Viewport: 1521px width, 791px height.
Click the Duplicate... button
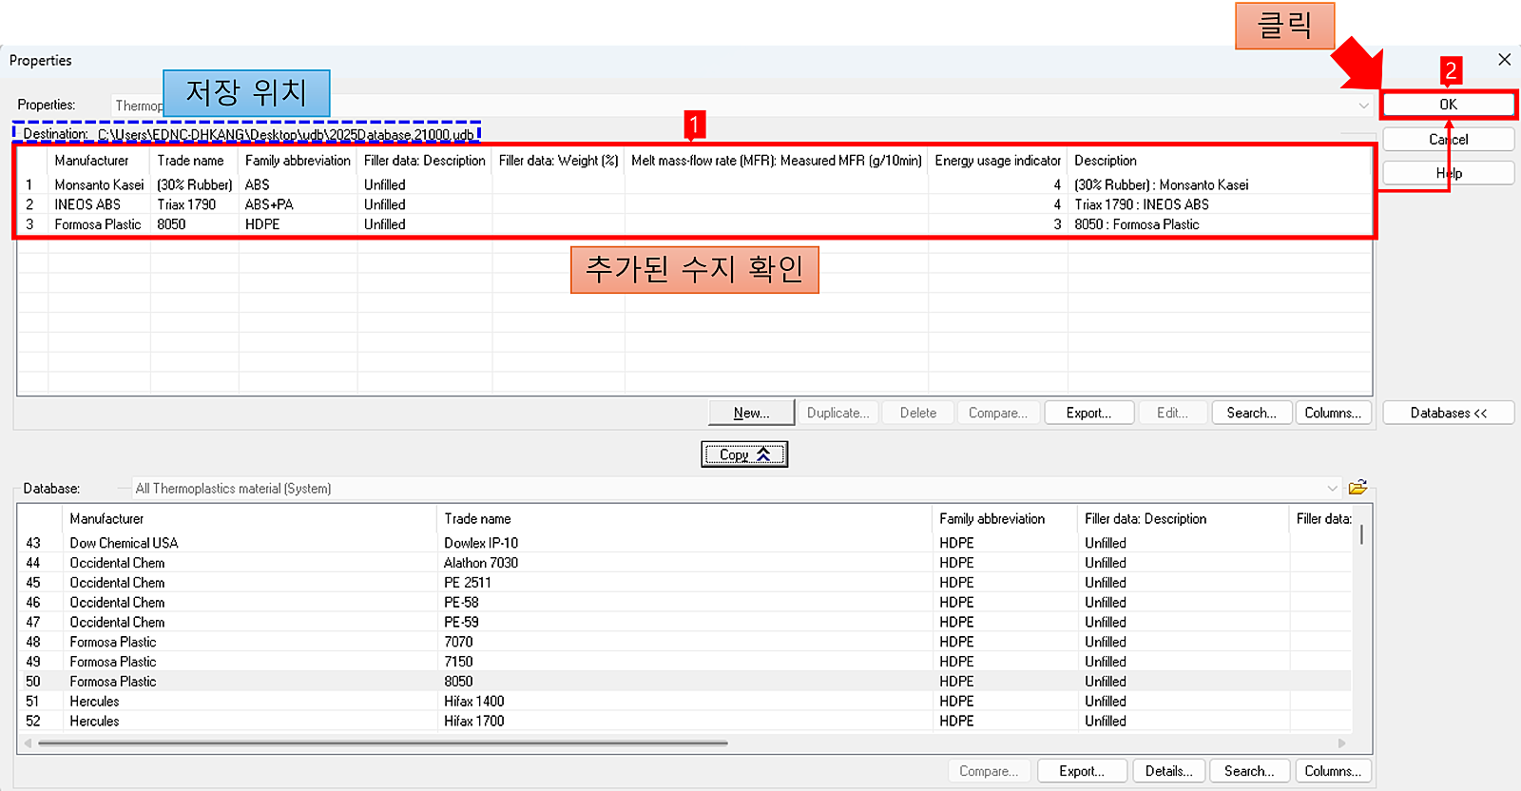click(x=838, y=413)
